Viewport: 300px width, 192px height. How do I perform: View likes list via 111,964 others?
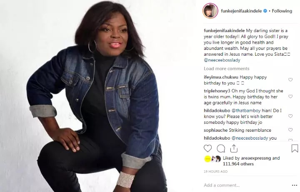[x=238, y=164]
